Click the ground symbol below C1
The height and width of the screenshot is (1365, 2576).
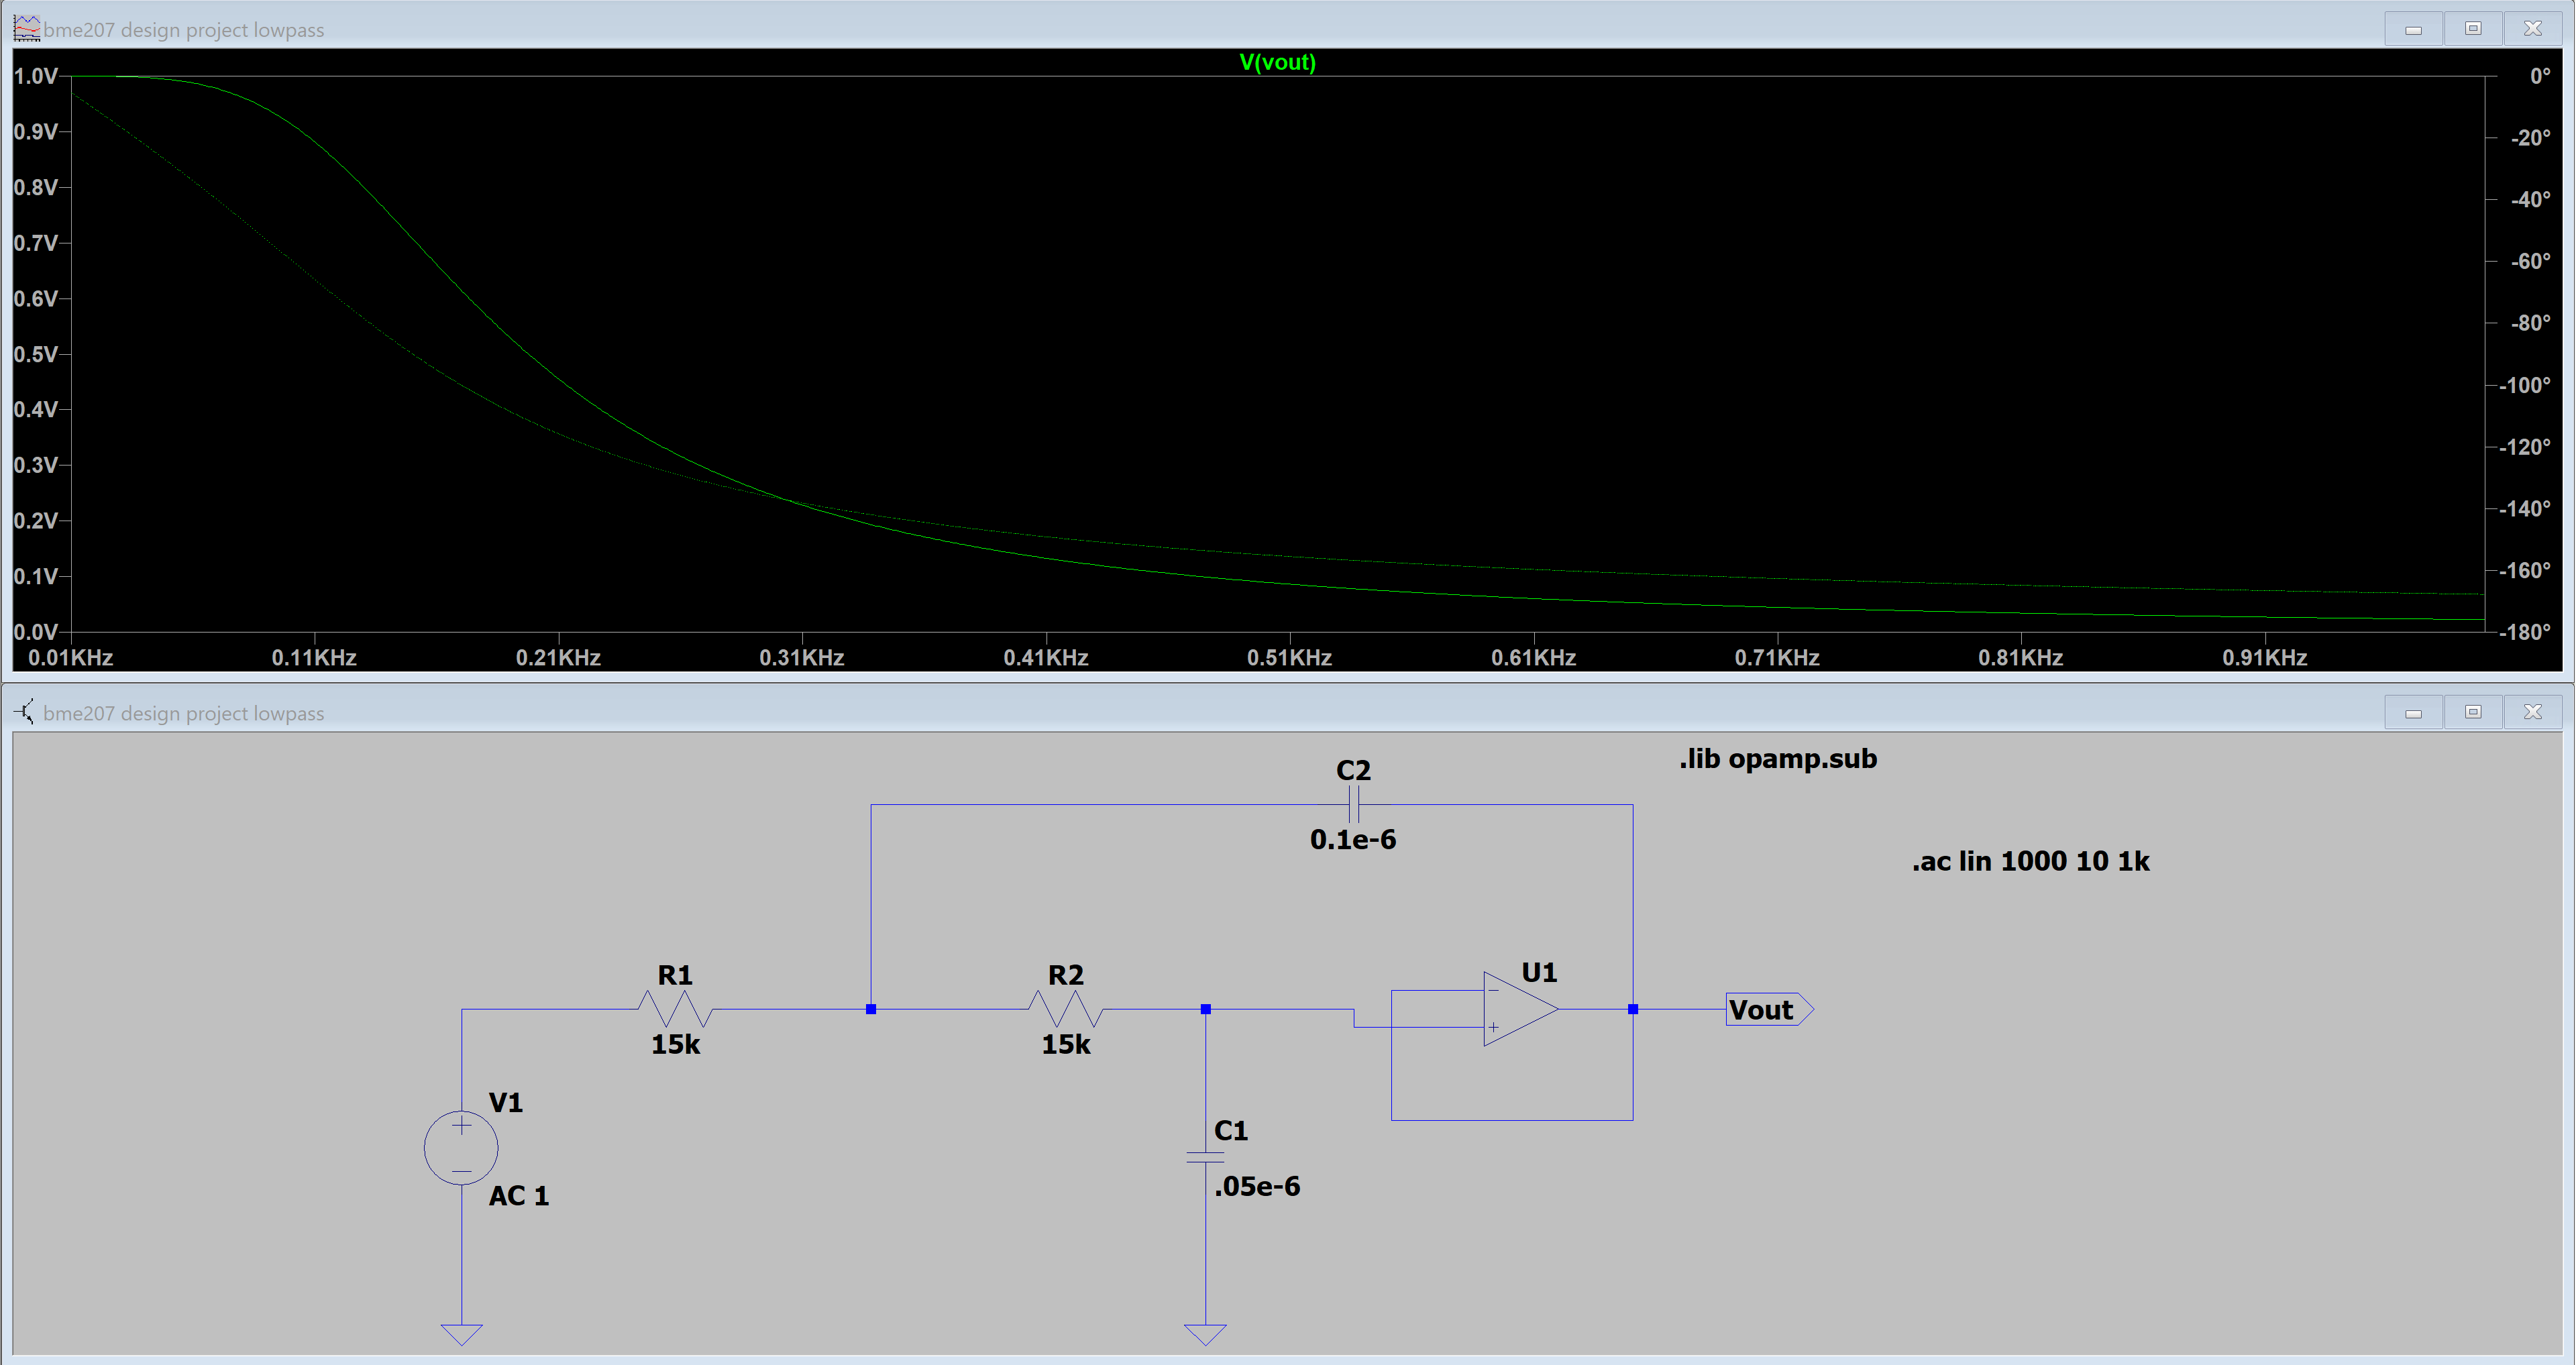(x=1205, y=1330)
